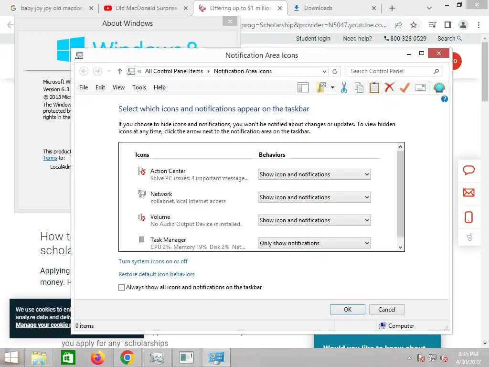Image resolution: width=489 pixels, height=367 pixels.
Task: Click the Forward arrow in Notification Area Icons
Action: 97,72
